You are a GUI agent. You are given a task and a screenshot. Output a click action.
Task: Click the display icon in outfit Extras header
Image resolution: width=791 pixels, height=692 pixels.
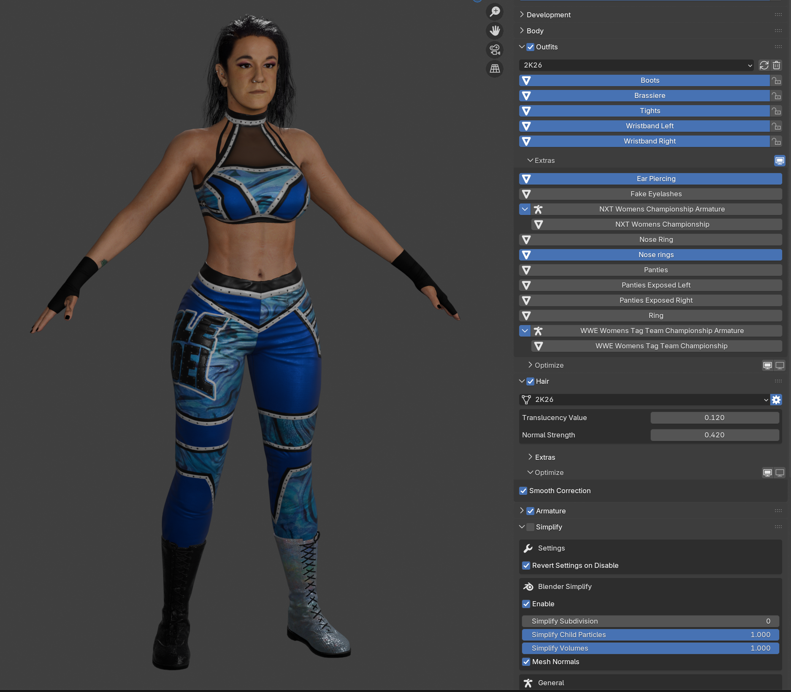[x=780, y=161]
